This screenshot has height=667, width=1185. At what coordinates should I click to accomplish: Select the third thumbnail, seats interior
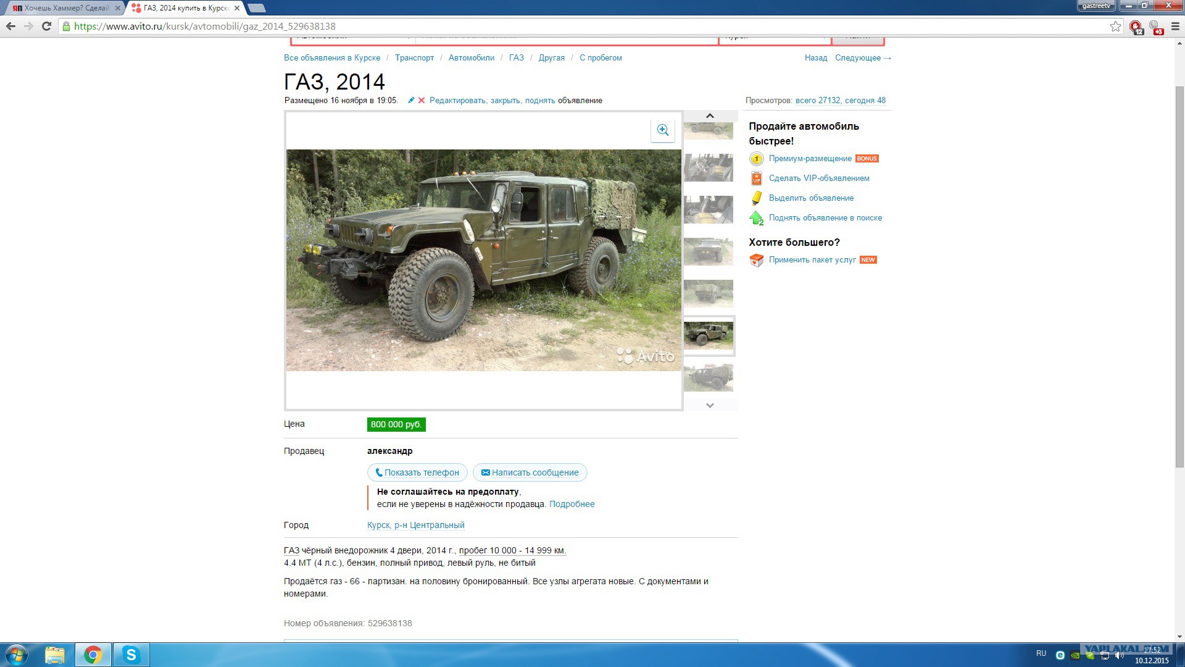(709, 209)
